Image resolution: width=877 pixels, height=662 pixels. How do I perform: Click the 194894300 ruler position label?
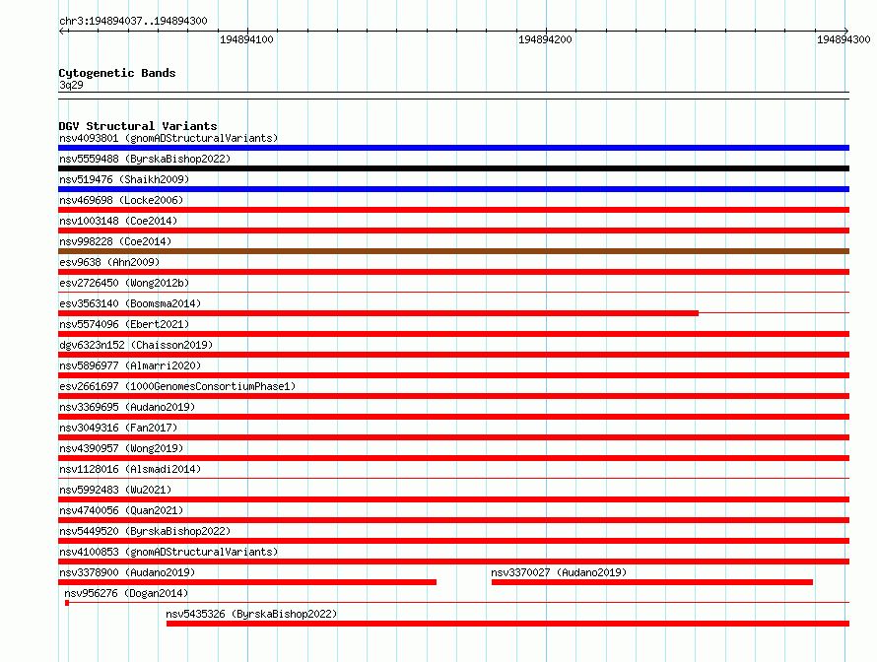point(844,39)
